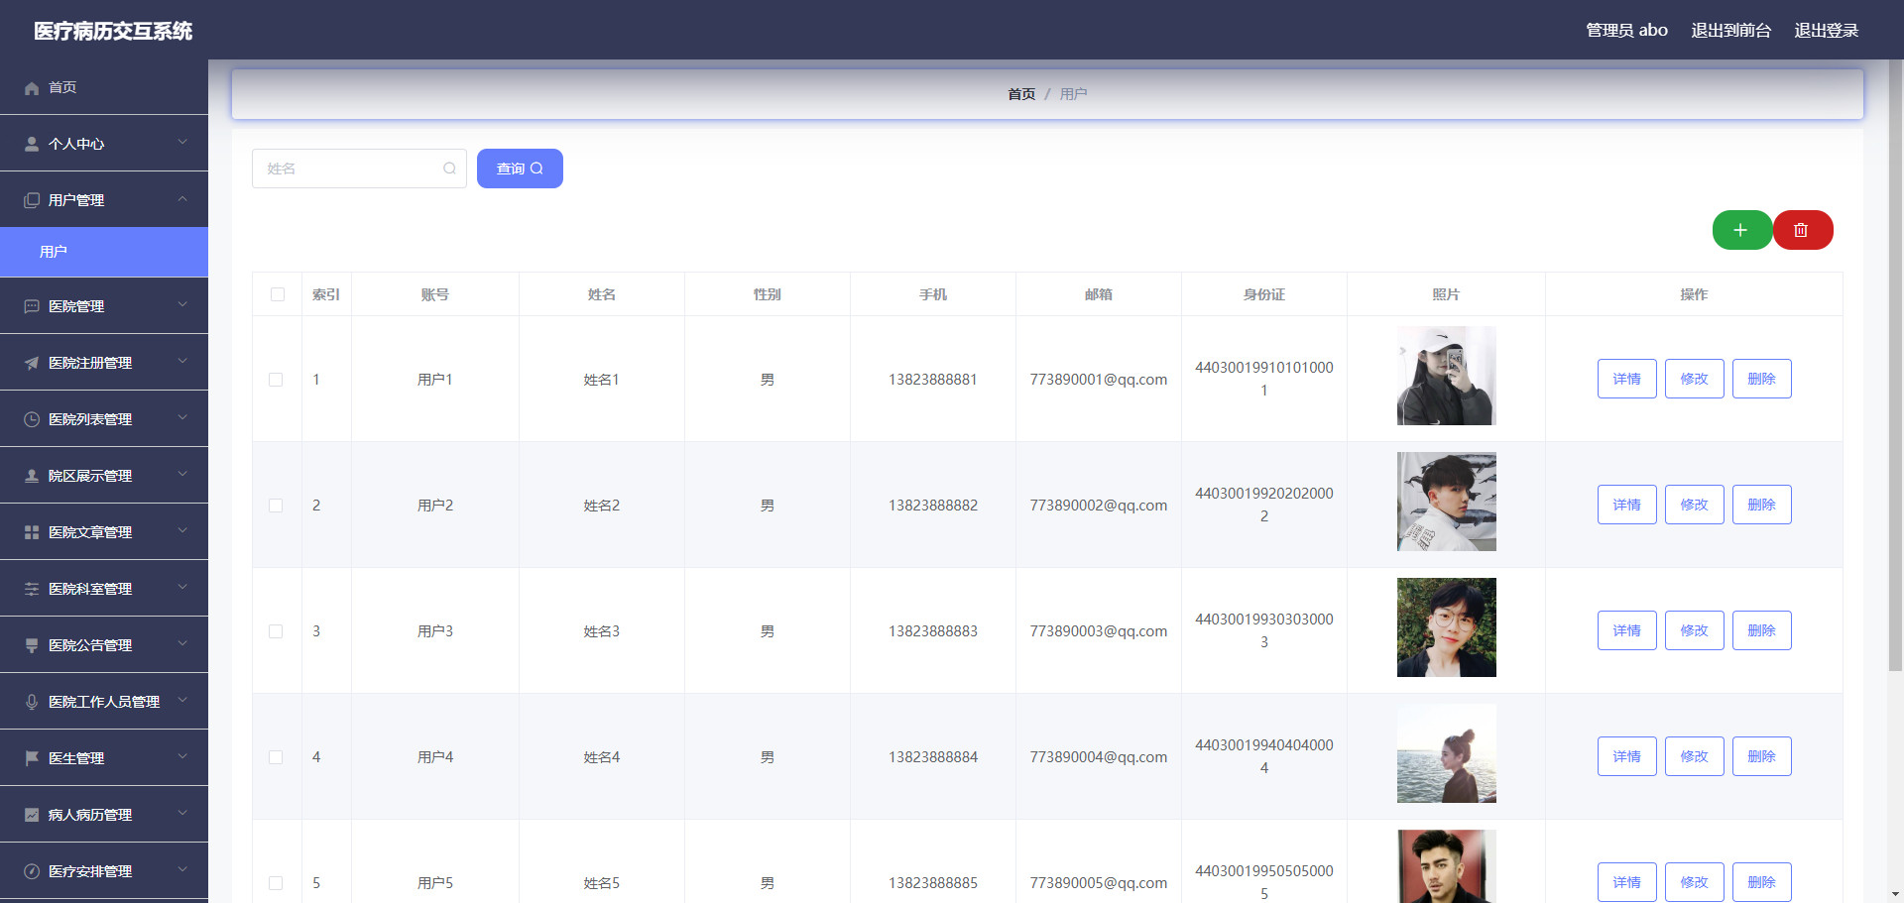Expand the 医院公告管理 chevron
Image resolution: width=1904 pixels, height=903 pixels.
pos(182,644)
